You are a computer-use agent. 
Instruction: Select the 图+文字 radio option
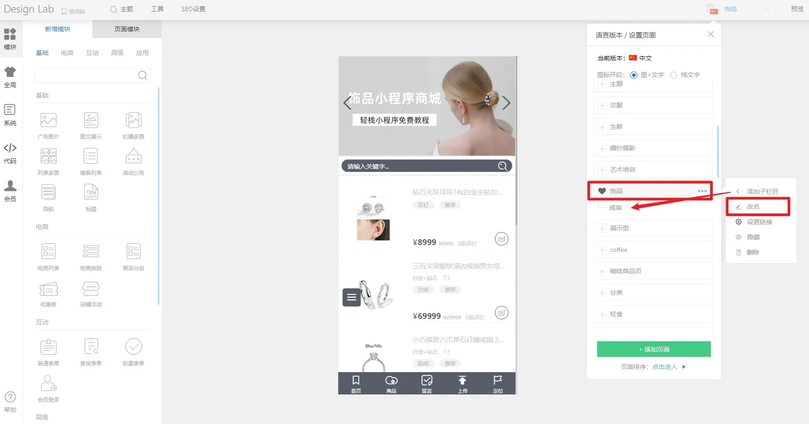[x=634, y=75]
